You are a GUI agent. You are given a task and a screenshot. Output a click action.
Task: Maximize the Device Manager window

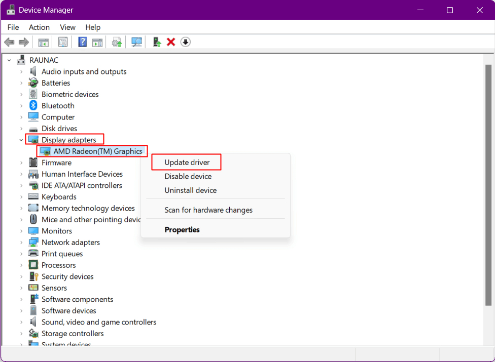(x=449, y=10)
